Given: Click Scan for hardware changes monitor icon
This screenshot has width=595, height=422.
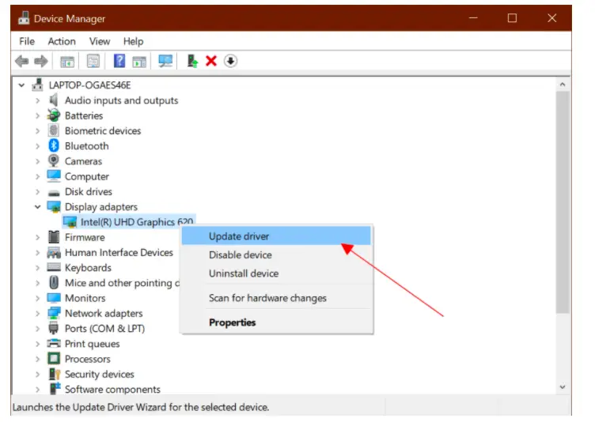Looking at the screenshot, I should [165, 61].
